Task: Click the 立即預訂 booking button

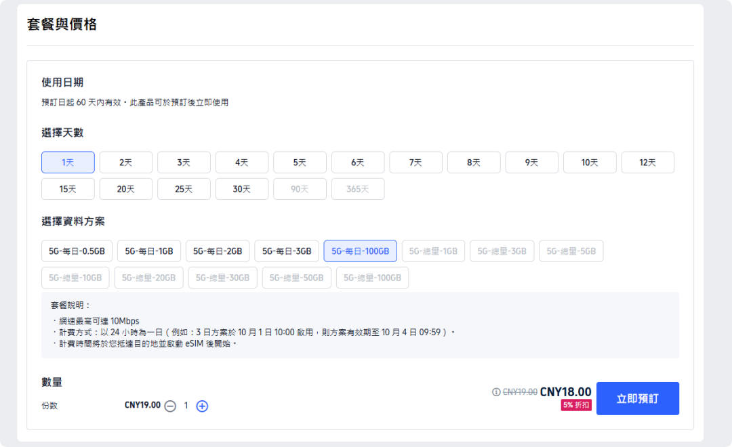Action: (638, 398)
